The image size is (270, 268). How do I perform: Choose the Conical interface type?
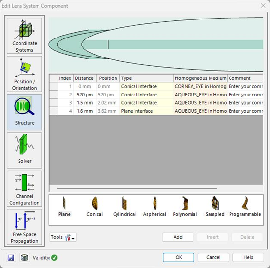95,207
